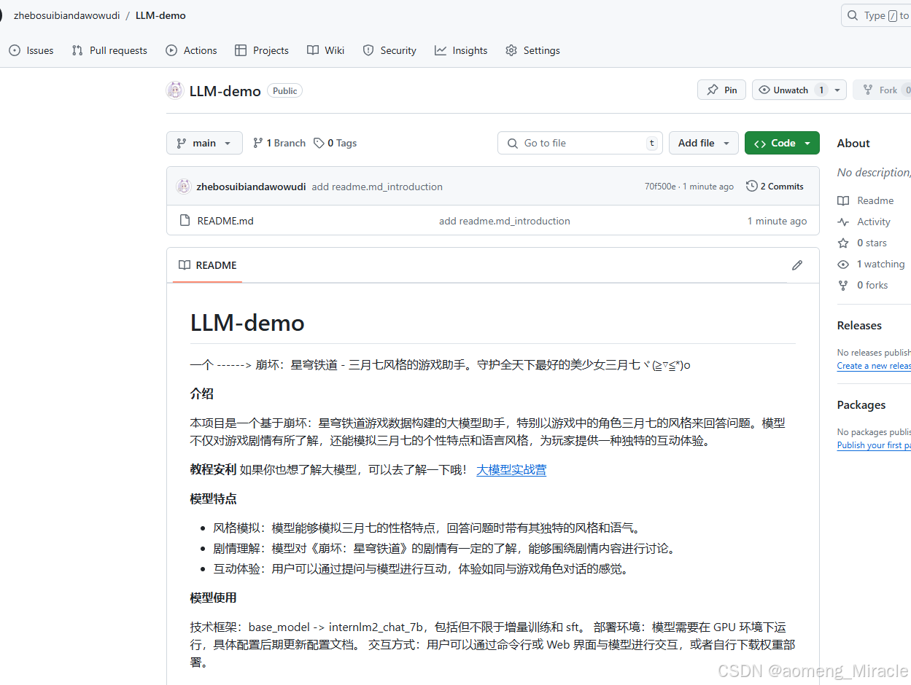Open latest commit message add readme.md_introduction in header

(377, 187)
